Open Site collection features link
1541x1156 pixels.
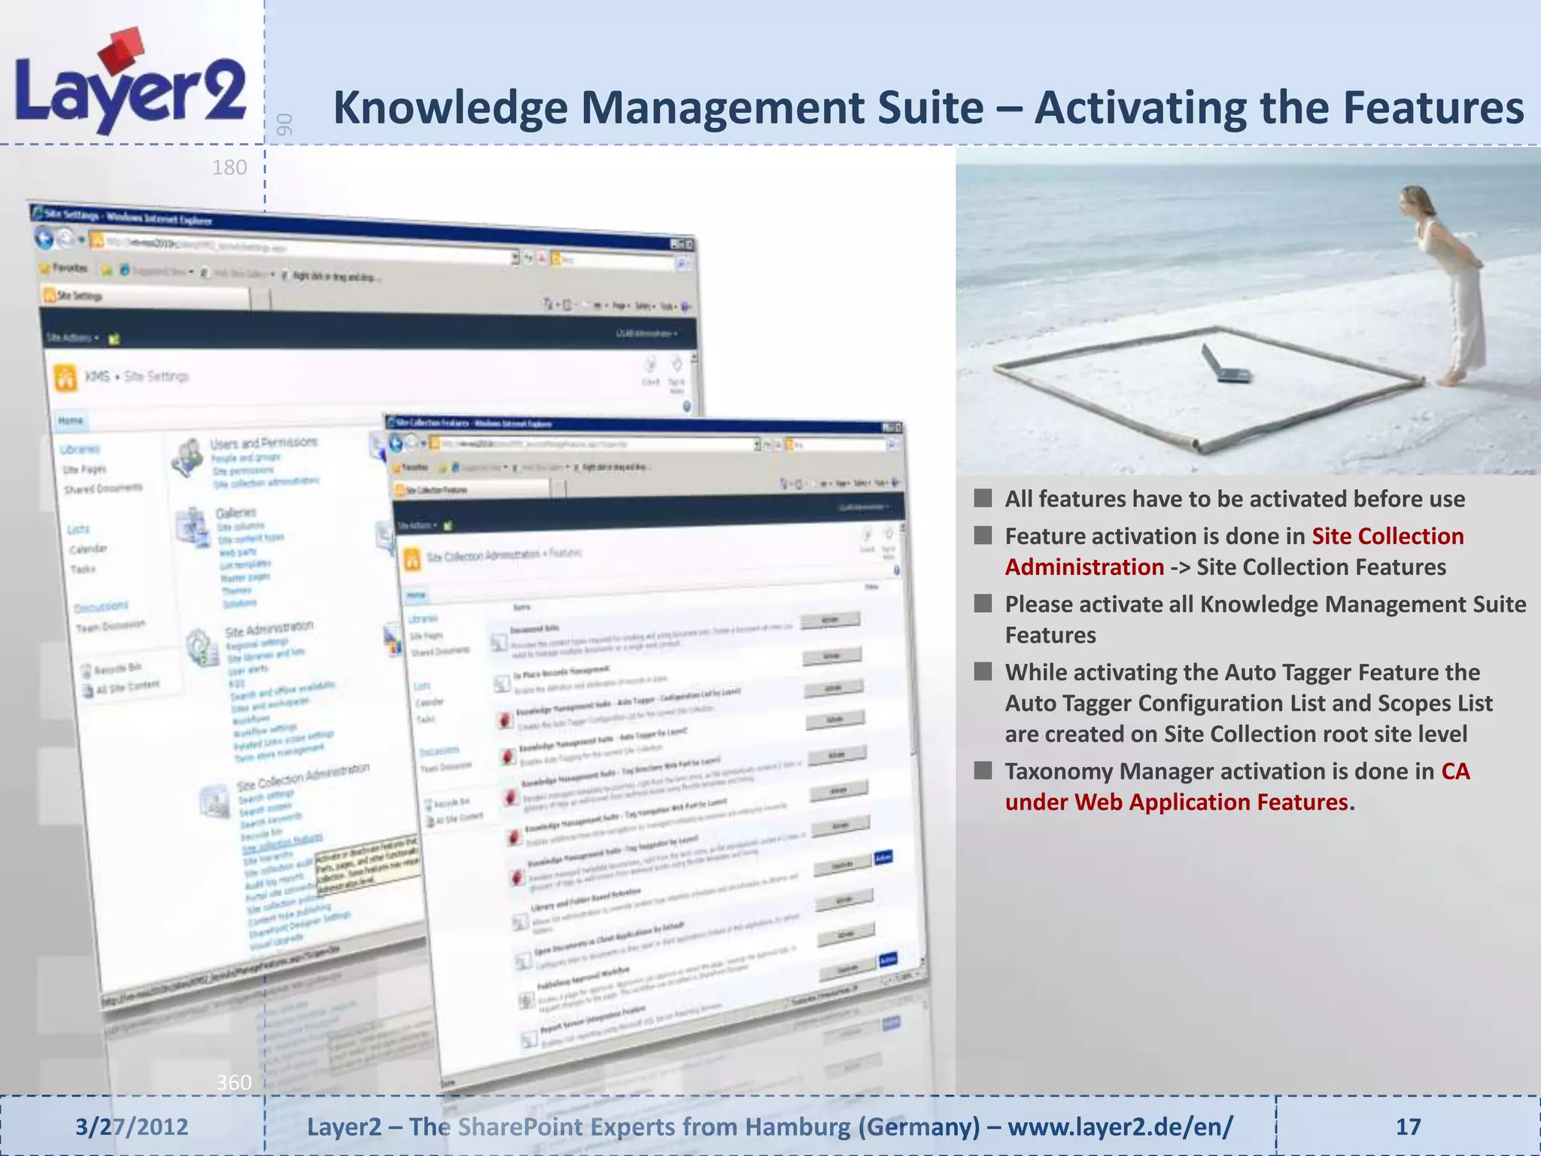pyautogui.click(x=283, y=843)
